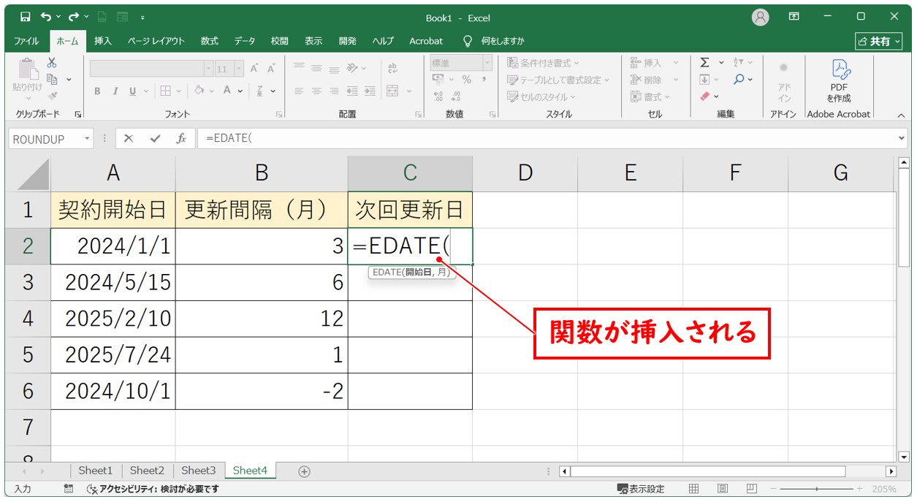Open the Fill down-arrow tool
917x502 pixels.
tap(704, 79)
